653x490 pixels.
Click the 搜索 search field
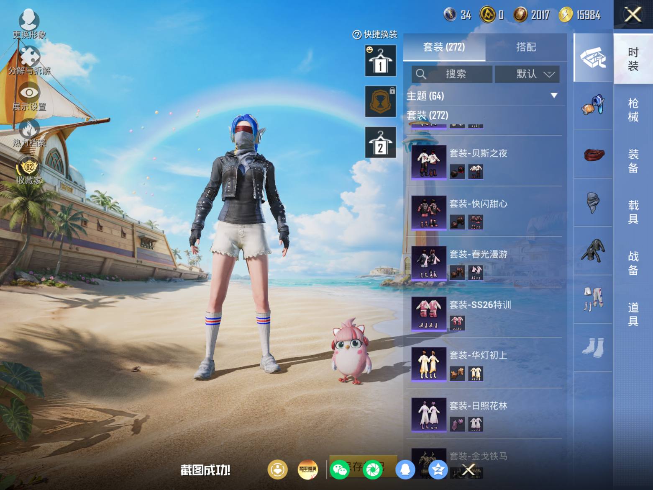[452, 74]
